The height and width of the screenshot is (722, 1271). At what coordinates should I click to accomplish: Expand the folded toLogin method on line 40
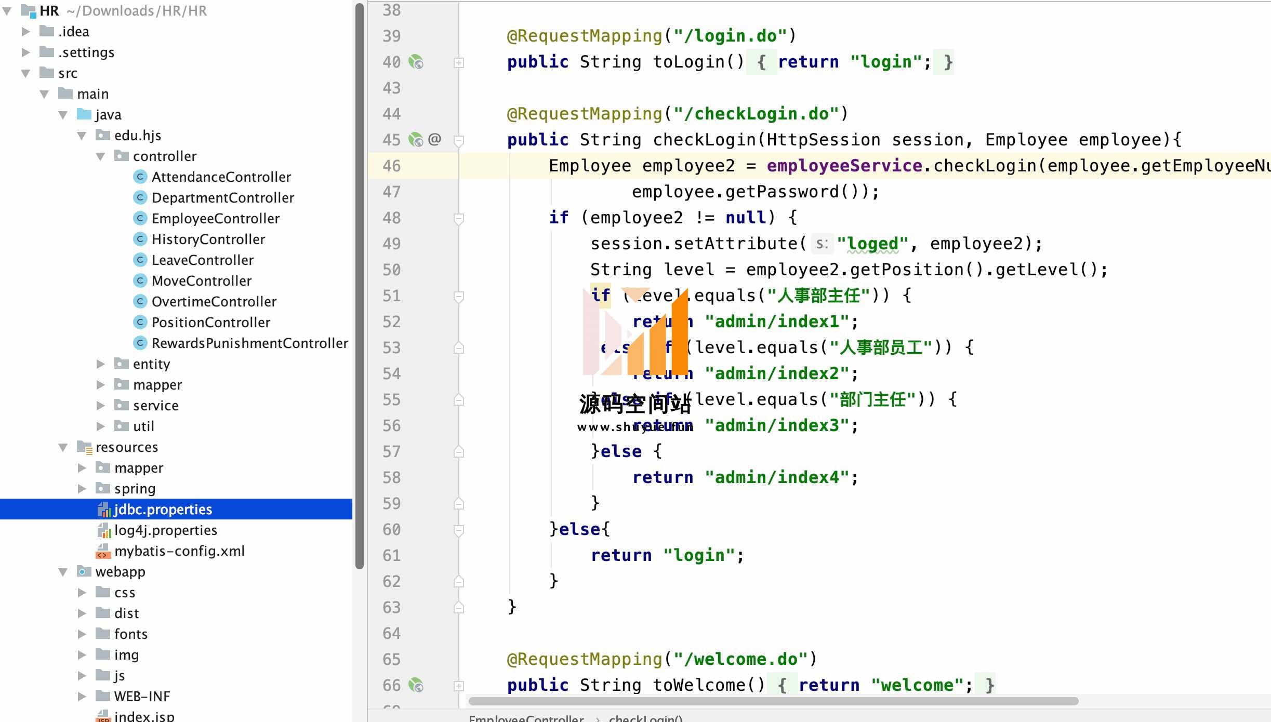[459, 63]
